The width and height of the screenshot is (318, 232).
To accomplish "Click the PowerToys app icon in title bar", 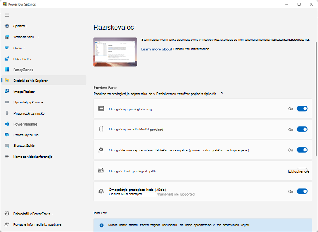I will coord(4,4).
